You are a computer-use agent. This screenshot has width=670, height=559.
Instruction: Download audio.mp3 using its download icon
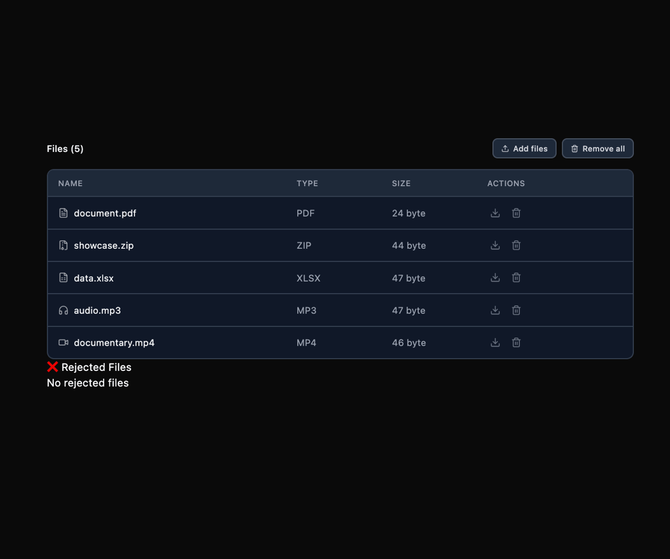tap(495, 310)
